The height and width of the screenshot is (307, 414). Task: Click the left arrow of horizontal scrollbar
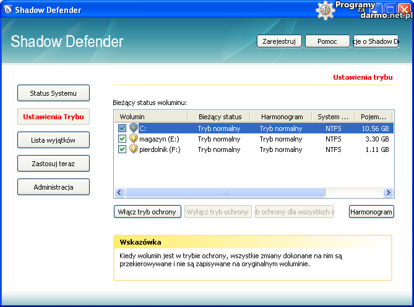tap(119, 193)
